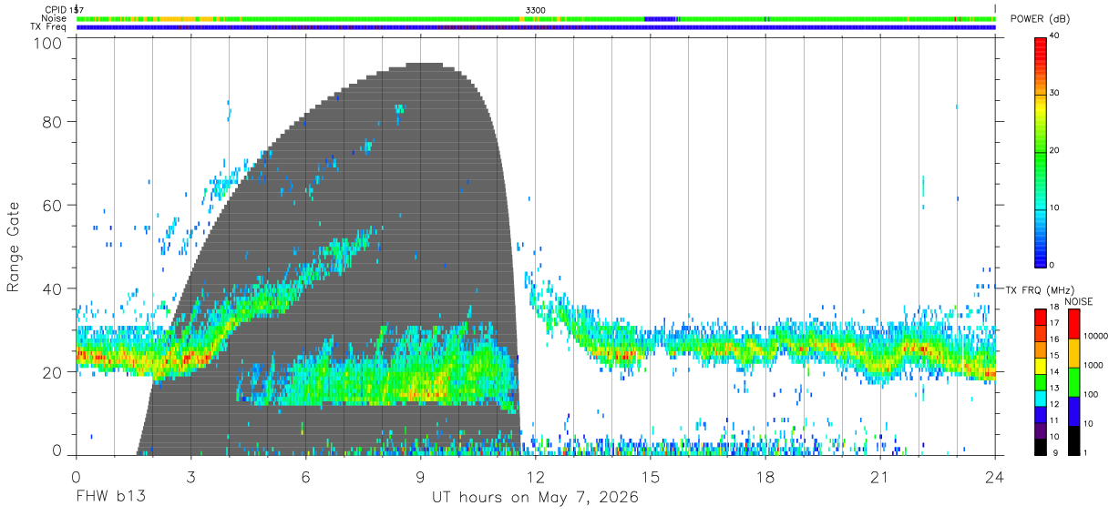Click UT hour tick 18 on time axis

(x=765, y=476)
